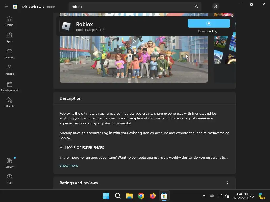The height and width of the screenshot is (202, 270).
Task: Stop the Roblox download with the blue button
Action: pyautogui.click(x=209, y=23)
